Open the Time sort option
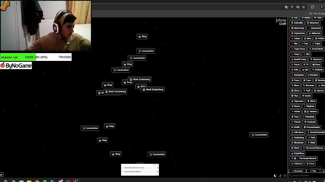325x182 pixels. pyautogui.click(x=313, y=171)
